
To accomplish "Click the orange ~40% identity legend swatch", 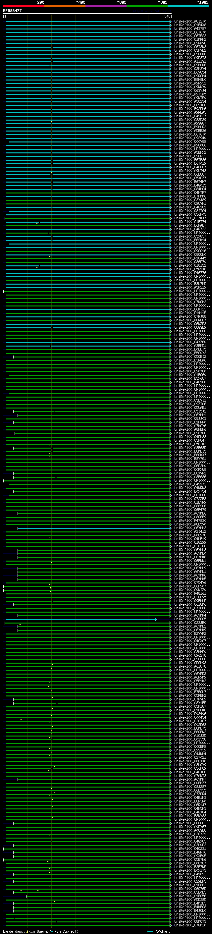I will pos(65,6).
